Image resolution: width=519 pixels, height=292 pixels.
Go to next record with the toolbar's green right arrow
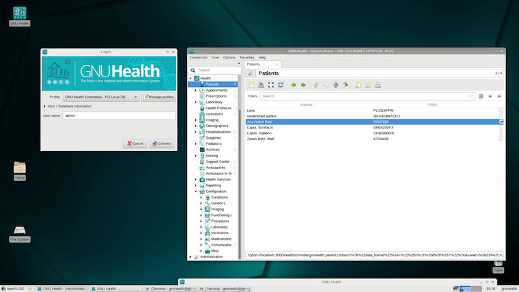pyautogui.click(x=303, y=85)
